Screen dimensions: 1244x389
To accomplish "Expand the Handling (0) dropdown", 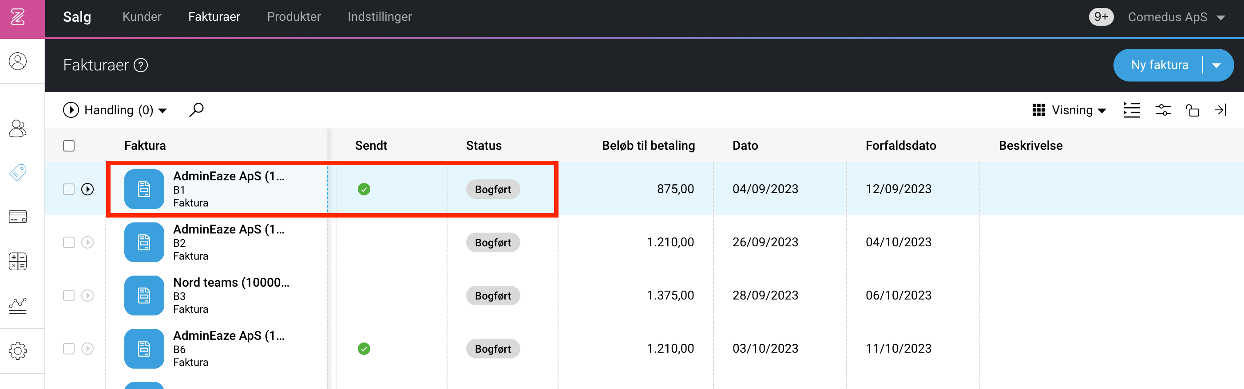I will [x=115, y=110].
